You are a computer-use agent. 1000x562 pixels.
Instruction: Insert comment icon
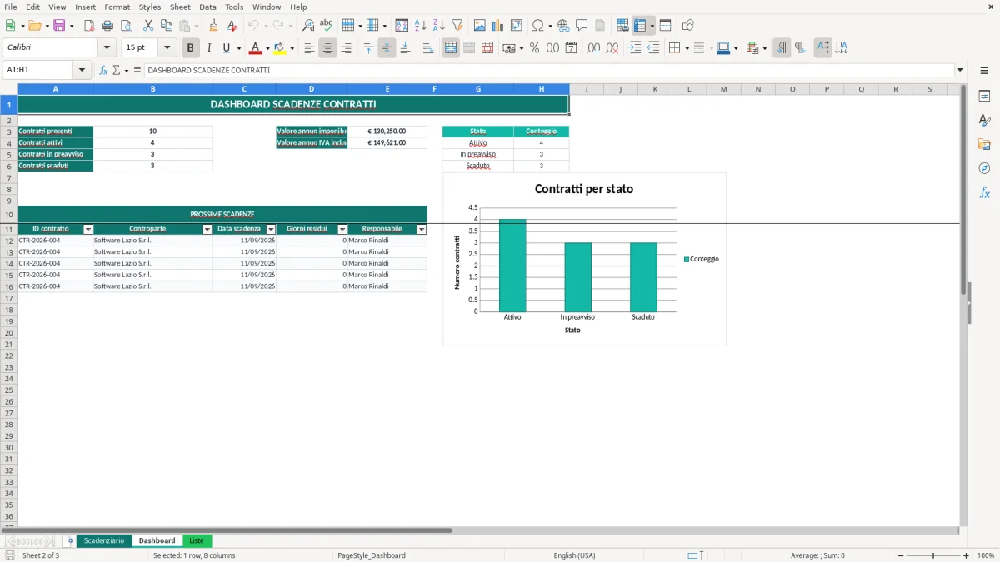(x=582, y=26)
